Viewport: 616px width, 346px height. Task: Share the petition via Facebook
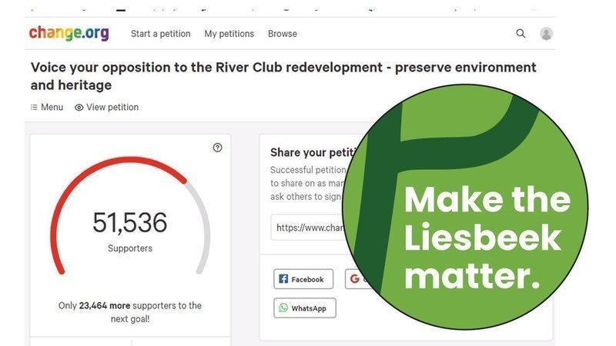click(x=304, y=279)
